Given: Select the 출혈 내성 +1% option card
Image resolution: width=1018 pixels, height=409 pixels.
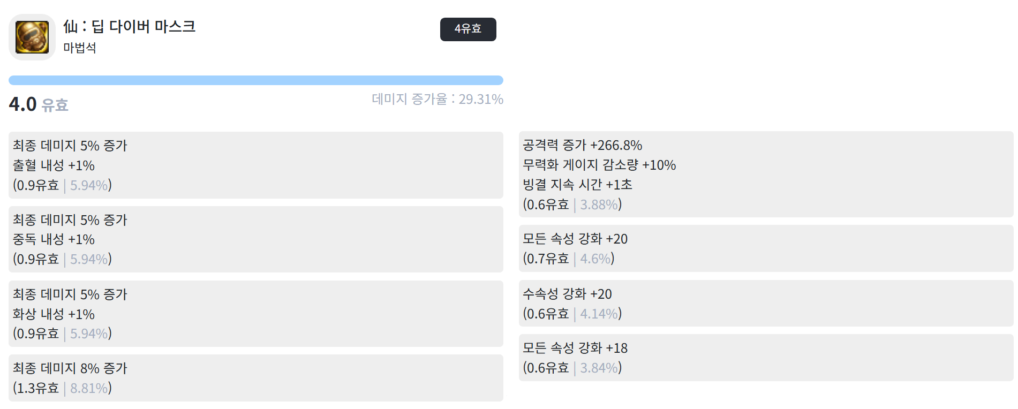Looking at the screenshot, I should coord(256,165).
